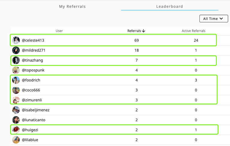Click the @huigezi username
The image size is (230, 146).
[x=30, y=130]
